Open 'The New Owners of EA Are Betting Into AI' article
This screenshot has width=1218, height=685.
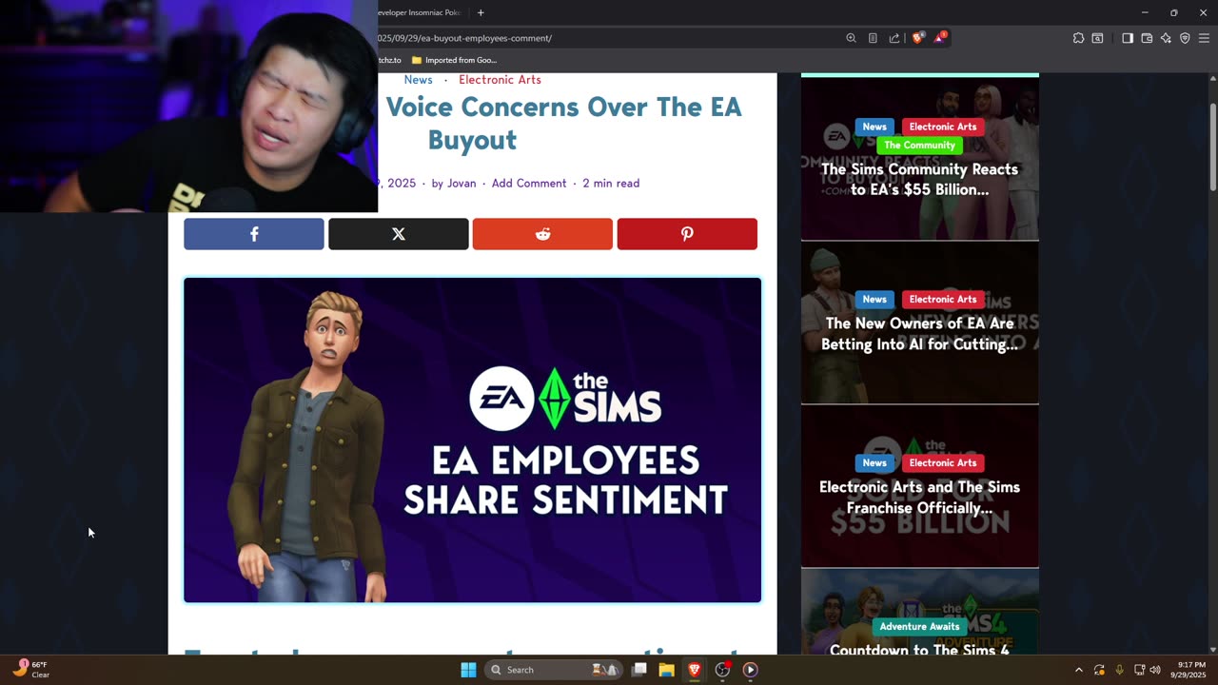(919, 334)
